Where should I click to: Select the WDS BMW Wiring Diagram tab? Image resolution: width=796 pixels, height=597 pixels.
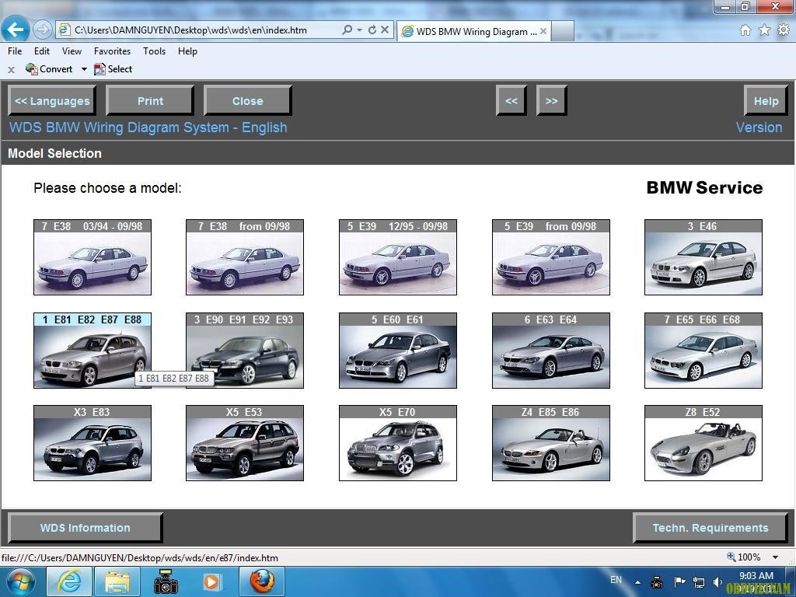click(472, 31)
